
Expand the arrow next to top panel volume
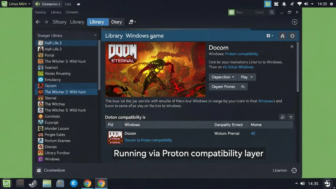312,4
